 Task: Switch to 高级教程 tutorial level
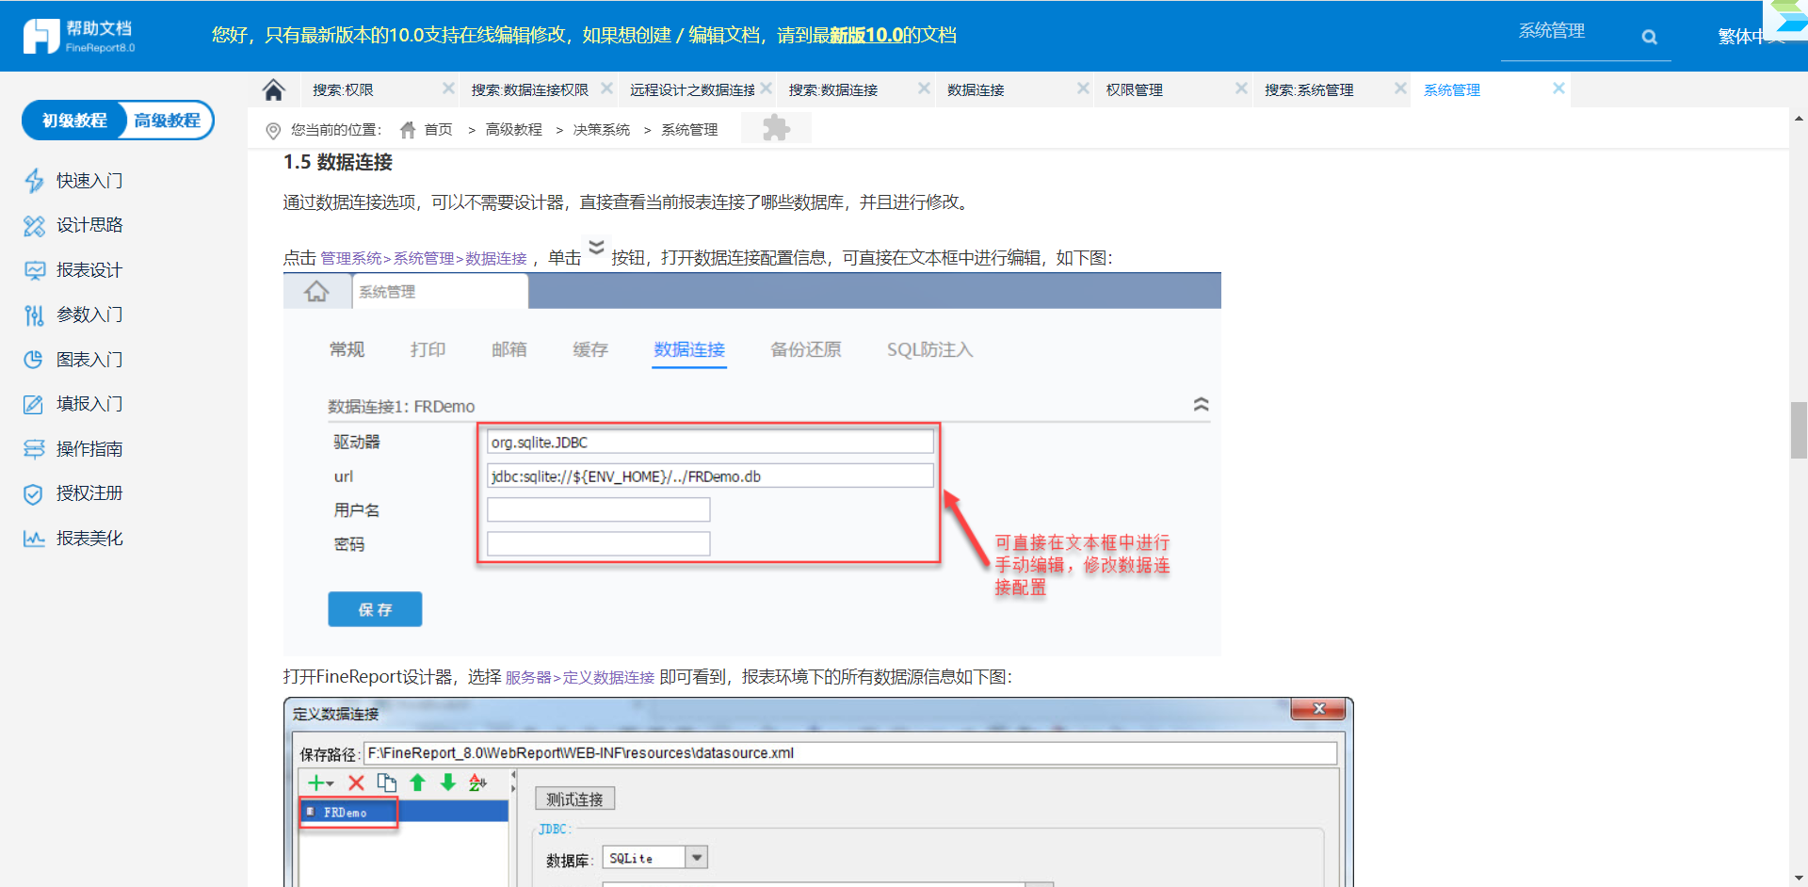click(168, 121)
